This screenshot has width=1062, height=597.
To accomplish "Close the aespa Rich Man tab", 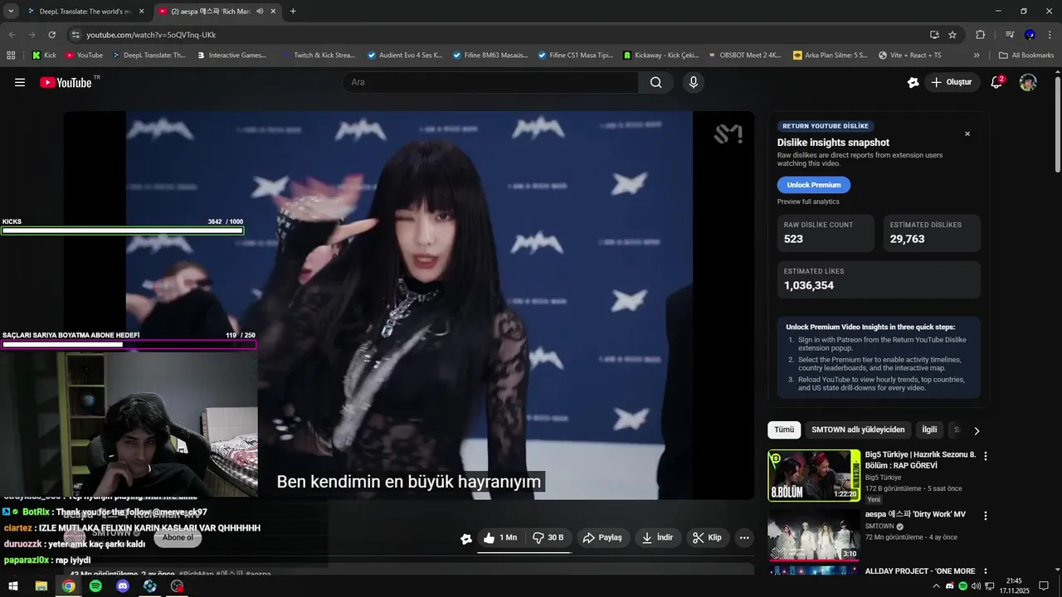I will (x=273, y=12).
